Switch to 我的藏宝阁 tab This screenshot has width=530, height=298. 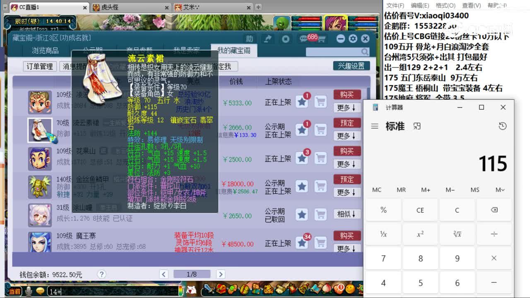[234, 50]
